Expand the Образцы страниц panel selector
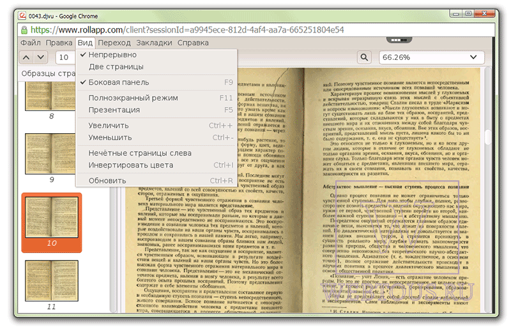The width and height of the screenshot is (511, 330). (x=49, y=73)
